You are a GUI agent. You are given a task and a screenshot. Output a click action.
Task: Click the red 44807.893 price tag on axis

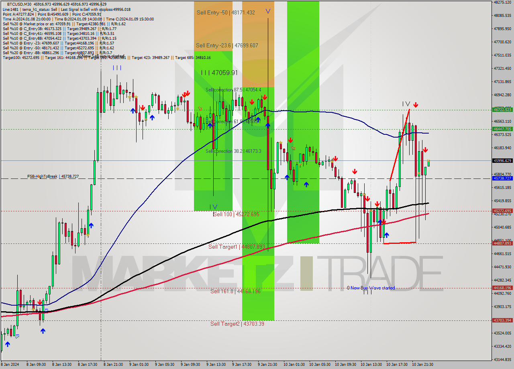pyautogui.click(x=502, y=243)
